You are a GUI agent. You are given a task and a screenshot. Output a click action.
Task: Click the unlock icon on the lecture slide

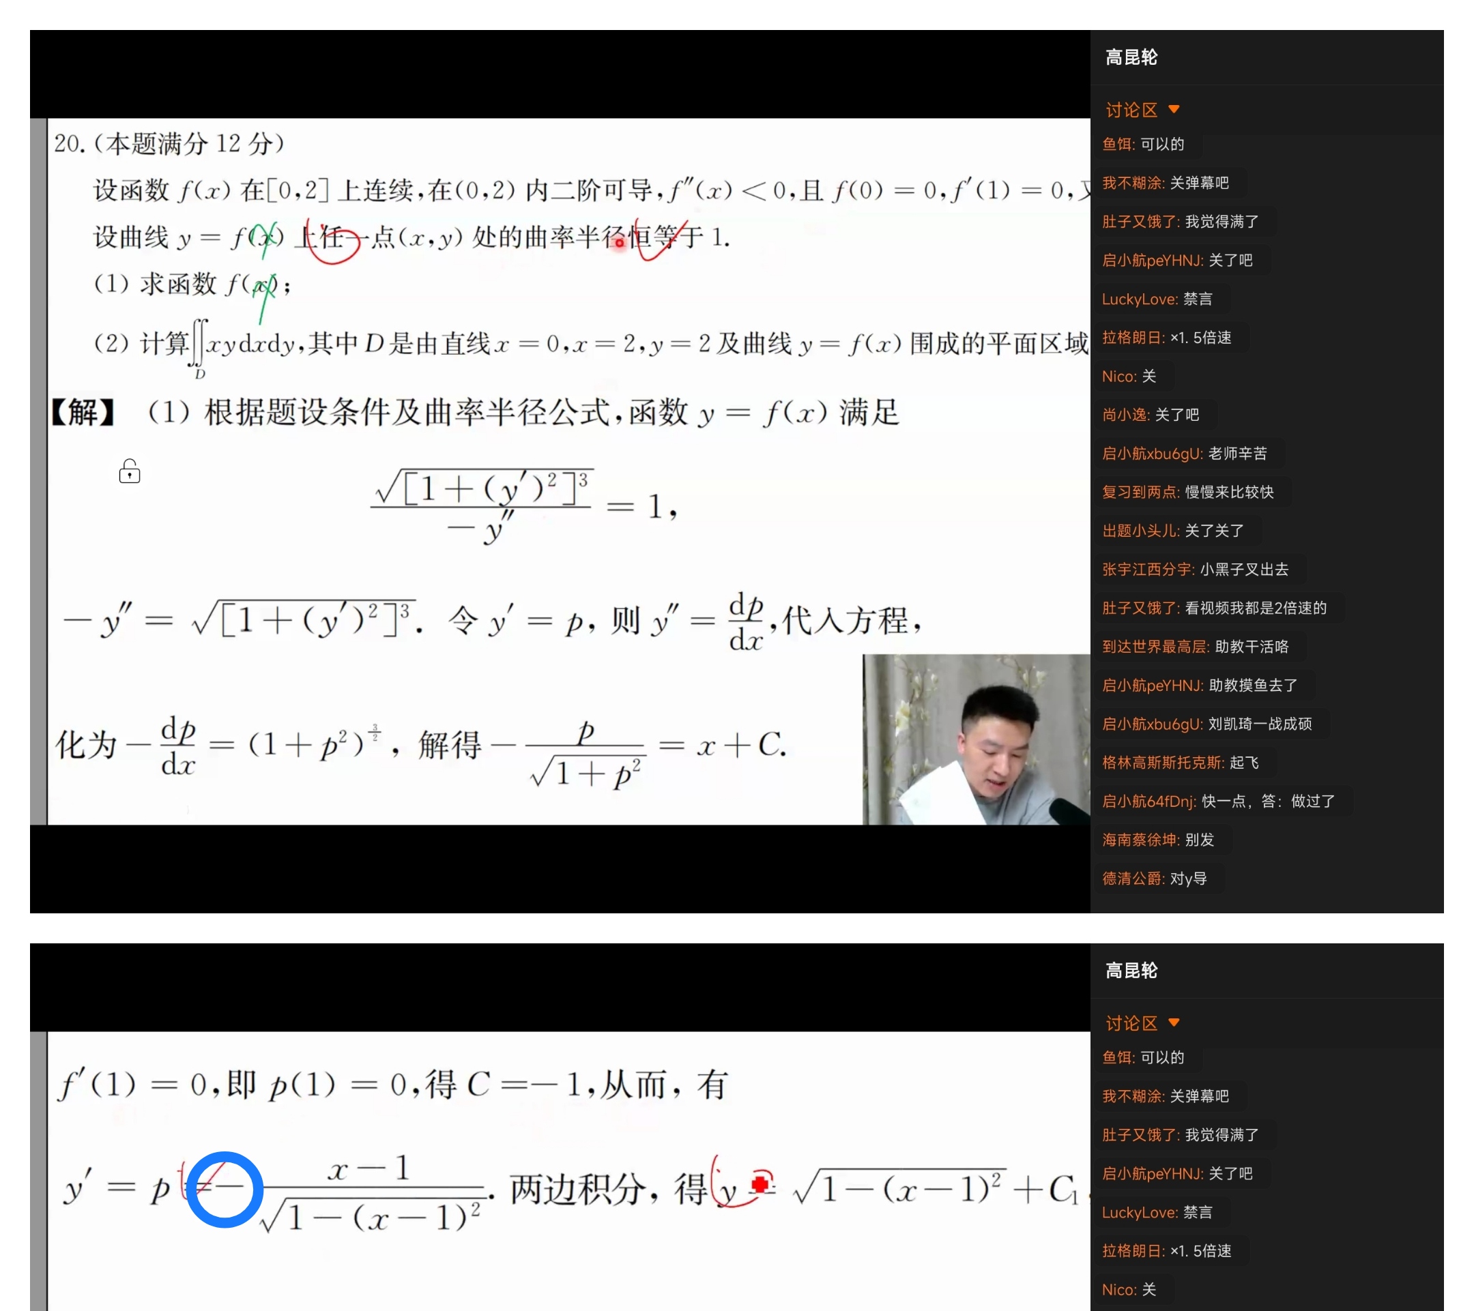pos(130,472)
